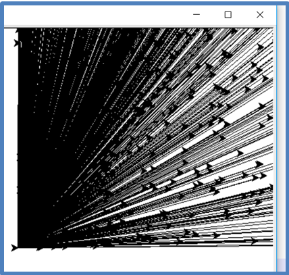Click the horizontal axis line along plot bottom
The width and height of the screenshot is (289, 275).
pyautogui.click(x=145, y=247)
